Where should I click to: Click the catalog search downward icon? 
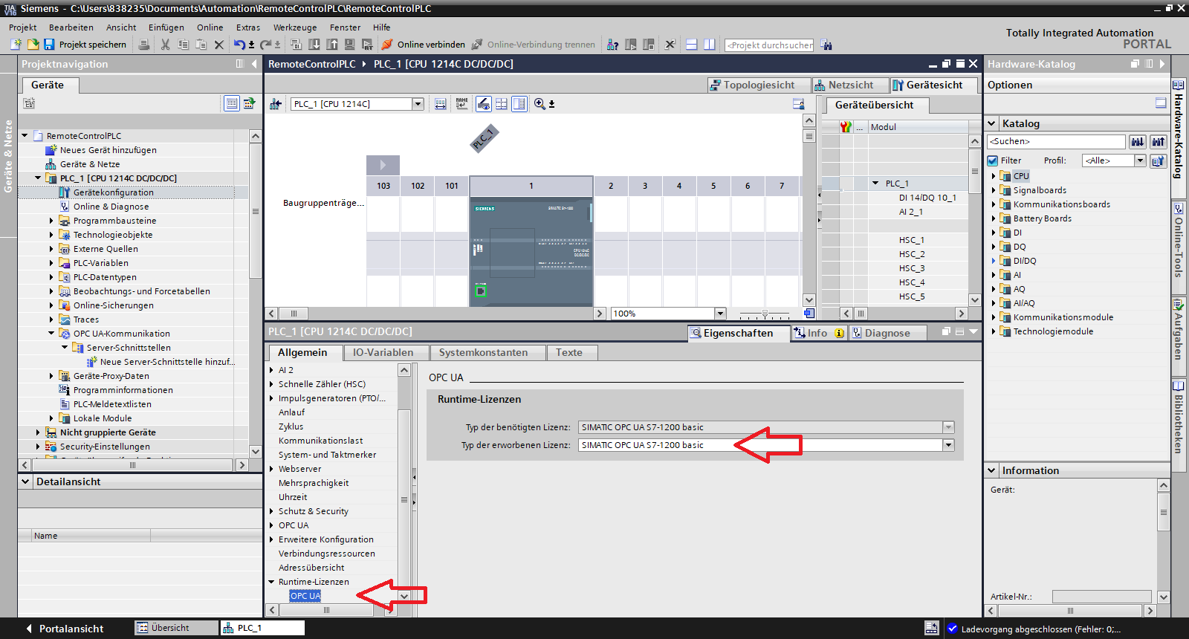tap(1138, 141)
